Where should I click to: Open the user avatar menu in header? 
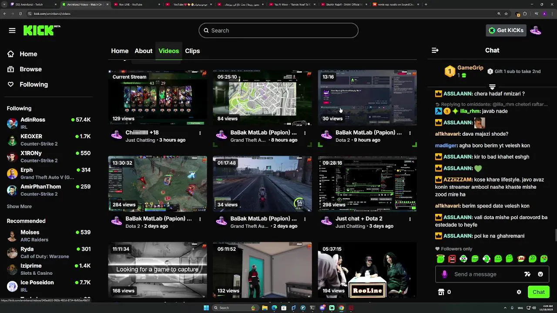coord(536,30)
